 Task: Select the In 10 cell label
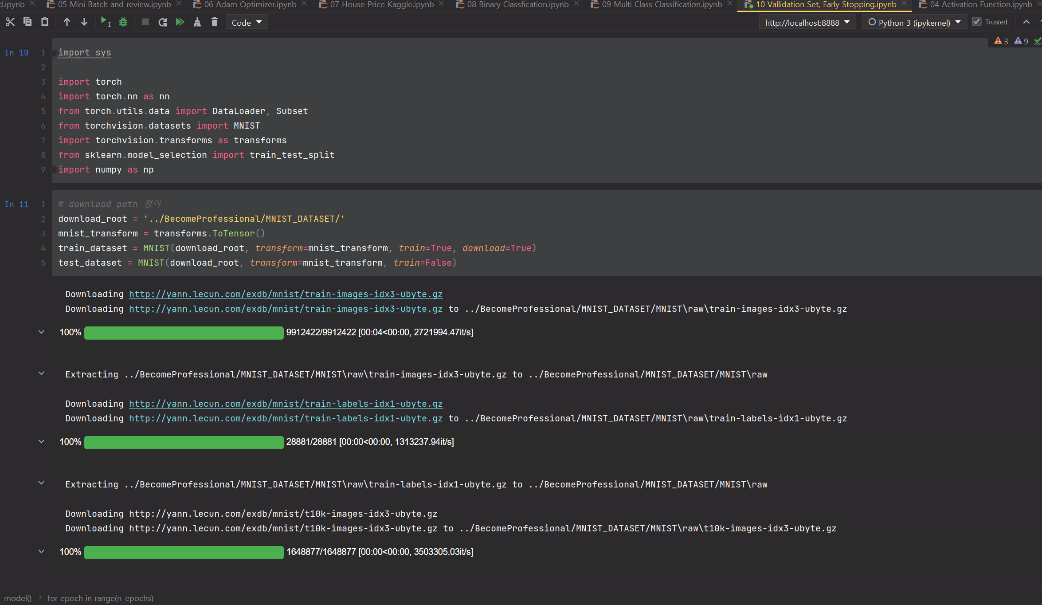(16, 53)
